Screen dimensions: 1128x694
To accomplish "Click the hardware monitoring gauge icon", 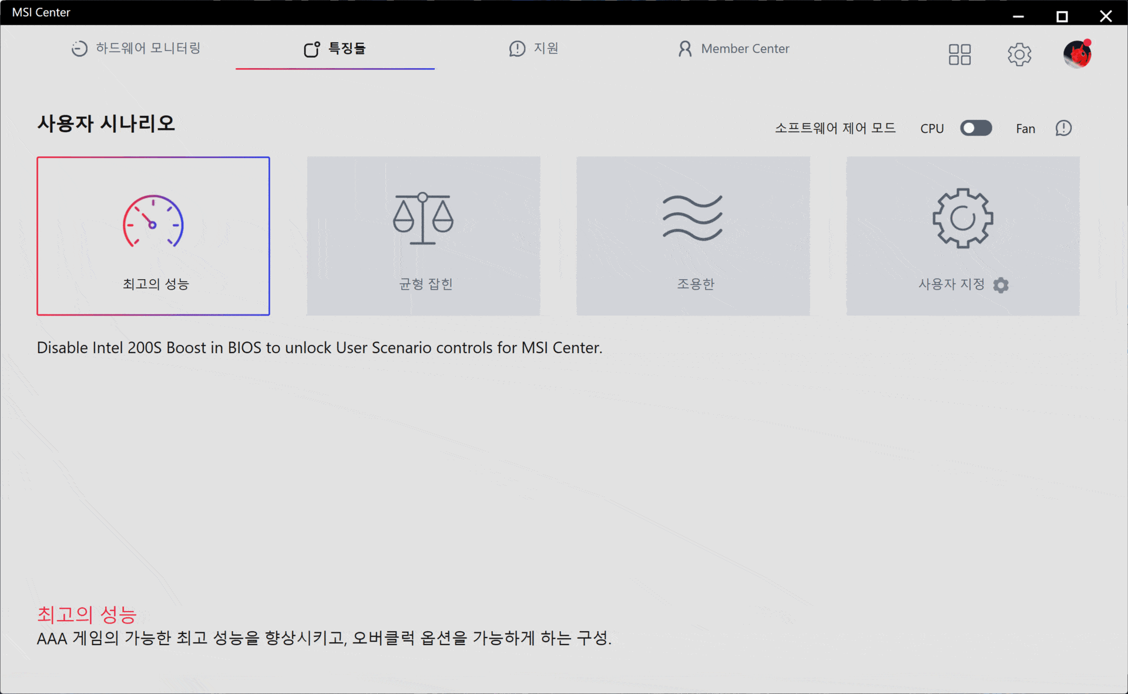I will [x=79, y=49].
